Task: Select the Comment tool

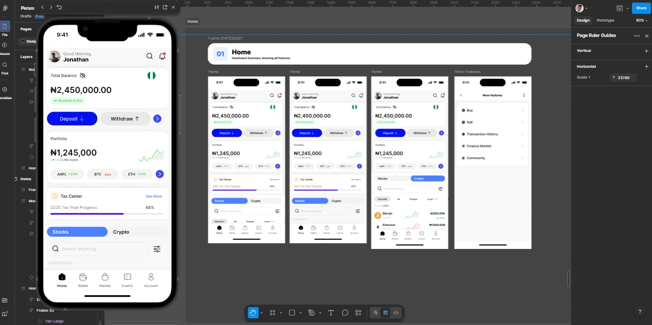Action: coord(345,313)
